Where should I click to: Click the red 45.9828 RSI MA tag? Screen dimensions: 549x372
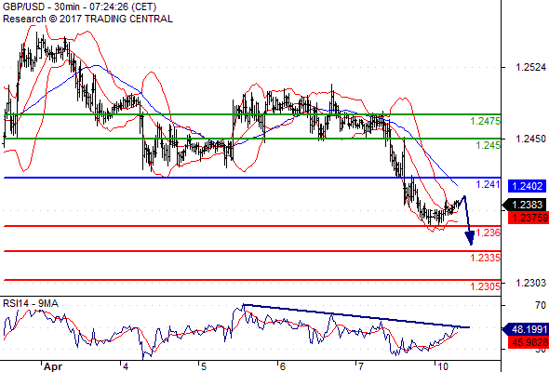click(529, 342)
